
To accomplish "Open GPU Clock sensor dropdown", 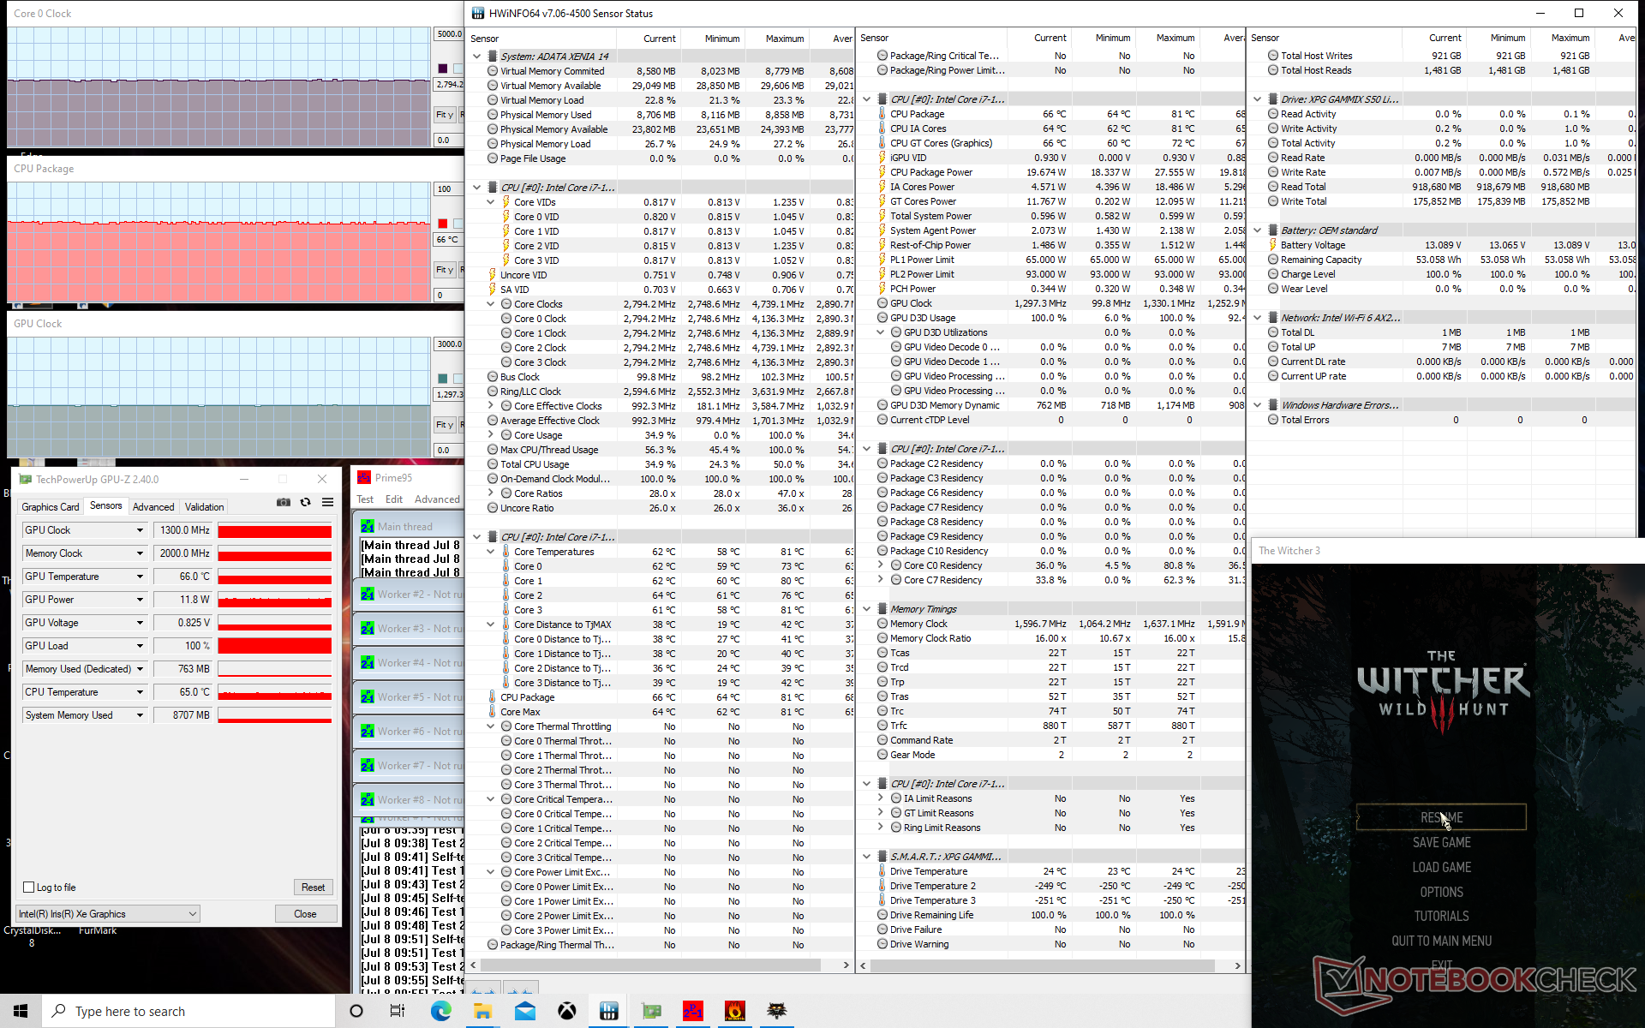I will (x=140, y=530).
